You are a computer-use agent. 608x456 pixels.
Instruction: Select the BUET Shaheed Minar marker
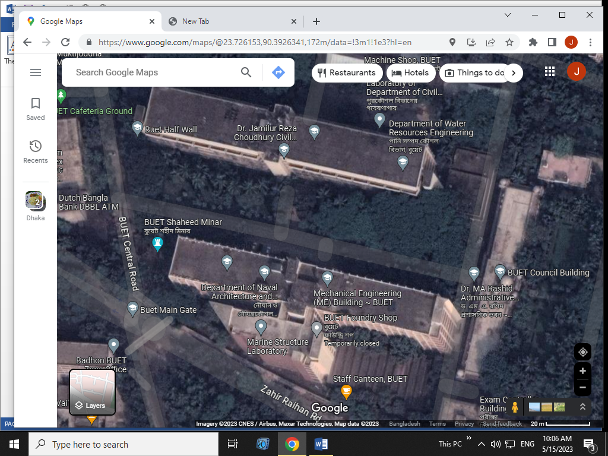coord(157,242)
